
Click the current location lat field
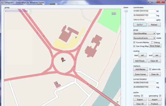pos(144,83)
